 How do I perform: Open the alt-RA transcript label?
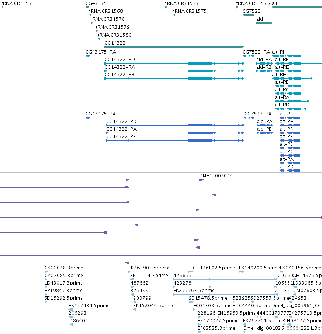(282, 97)
